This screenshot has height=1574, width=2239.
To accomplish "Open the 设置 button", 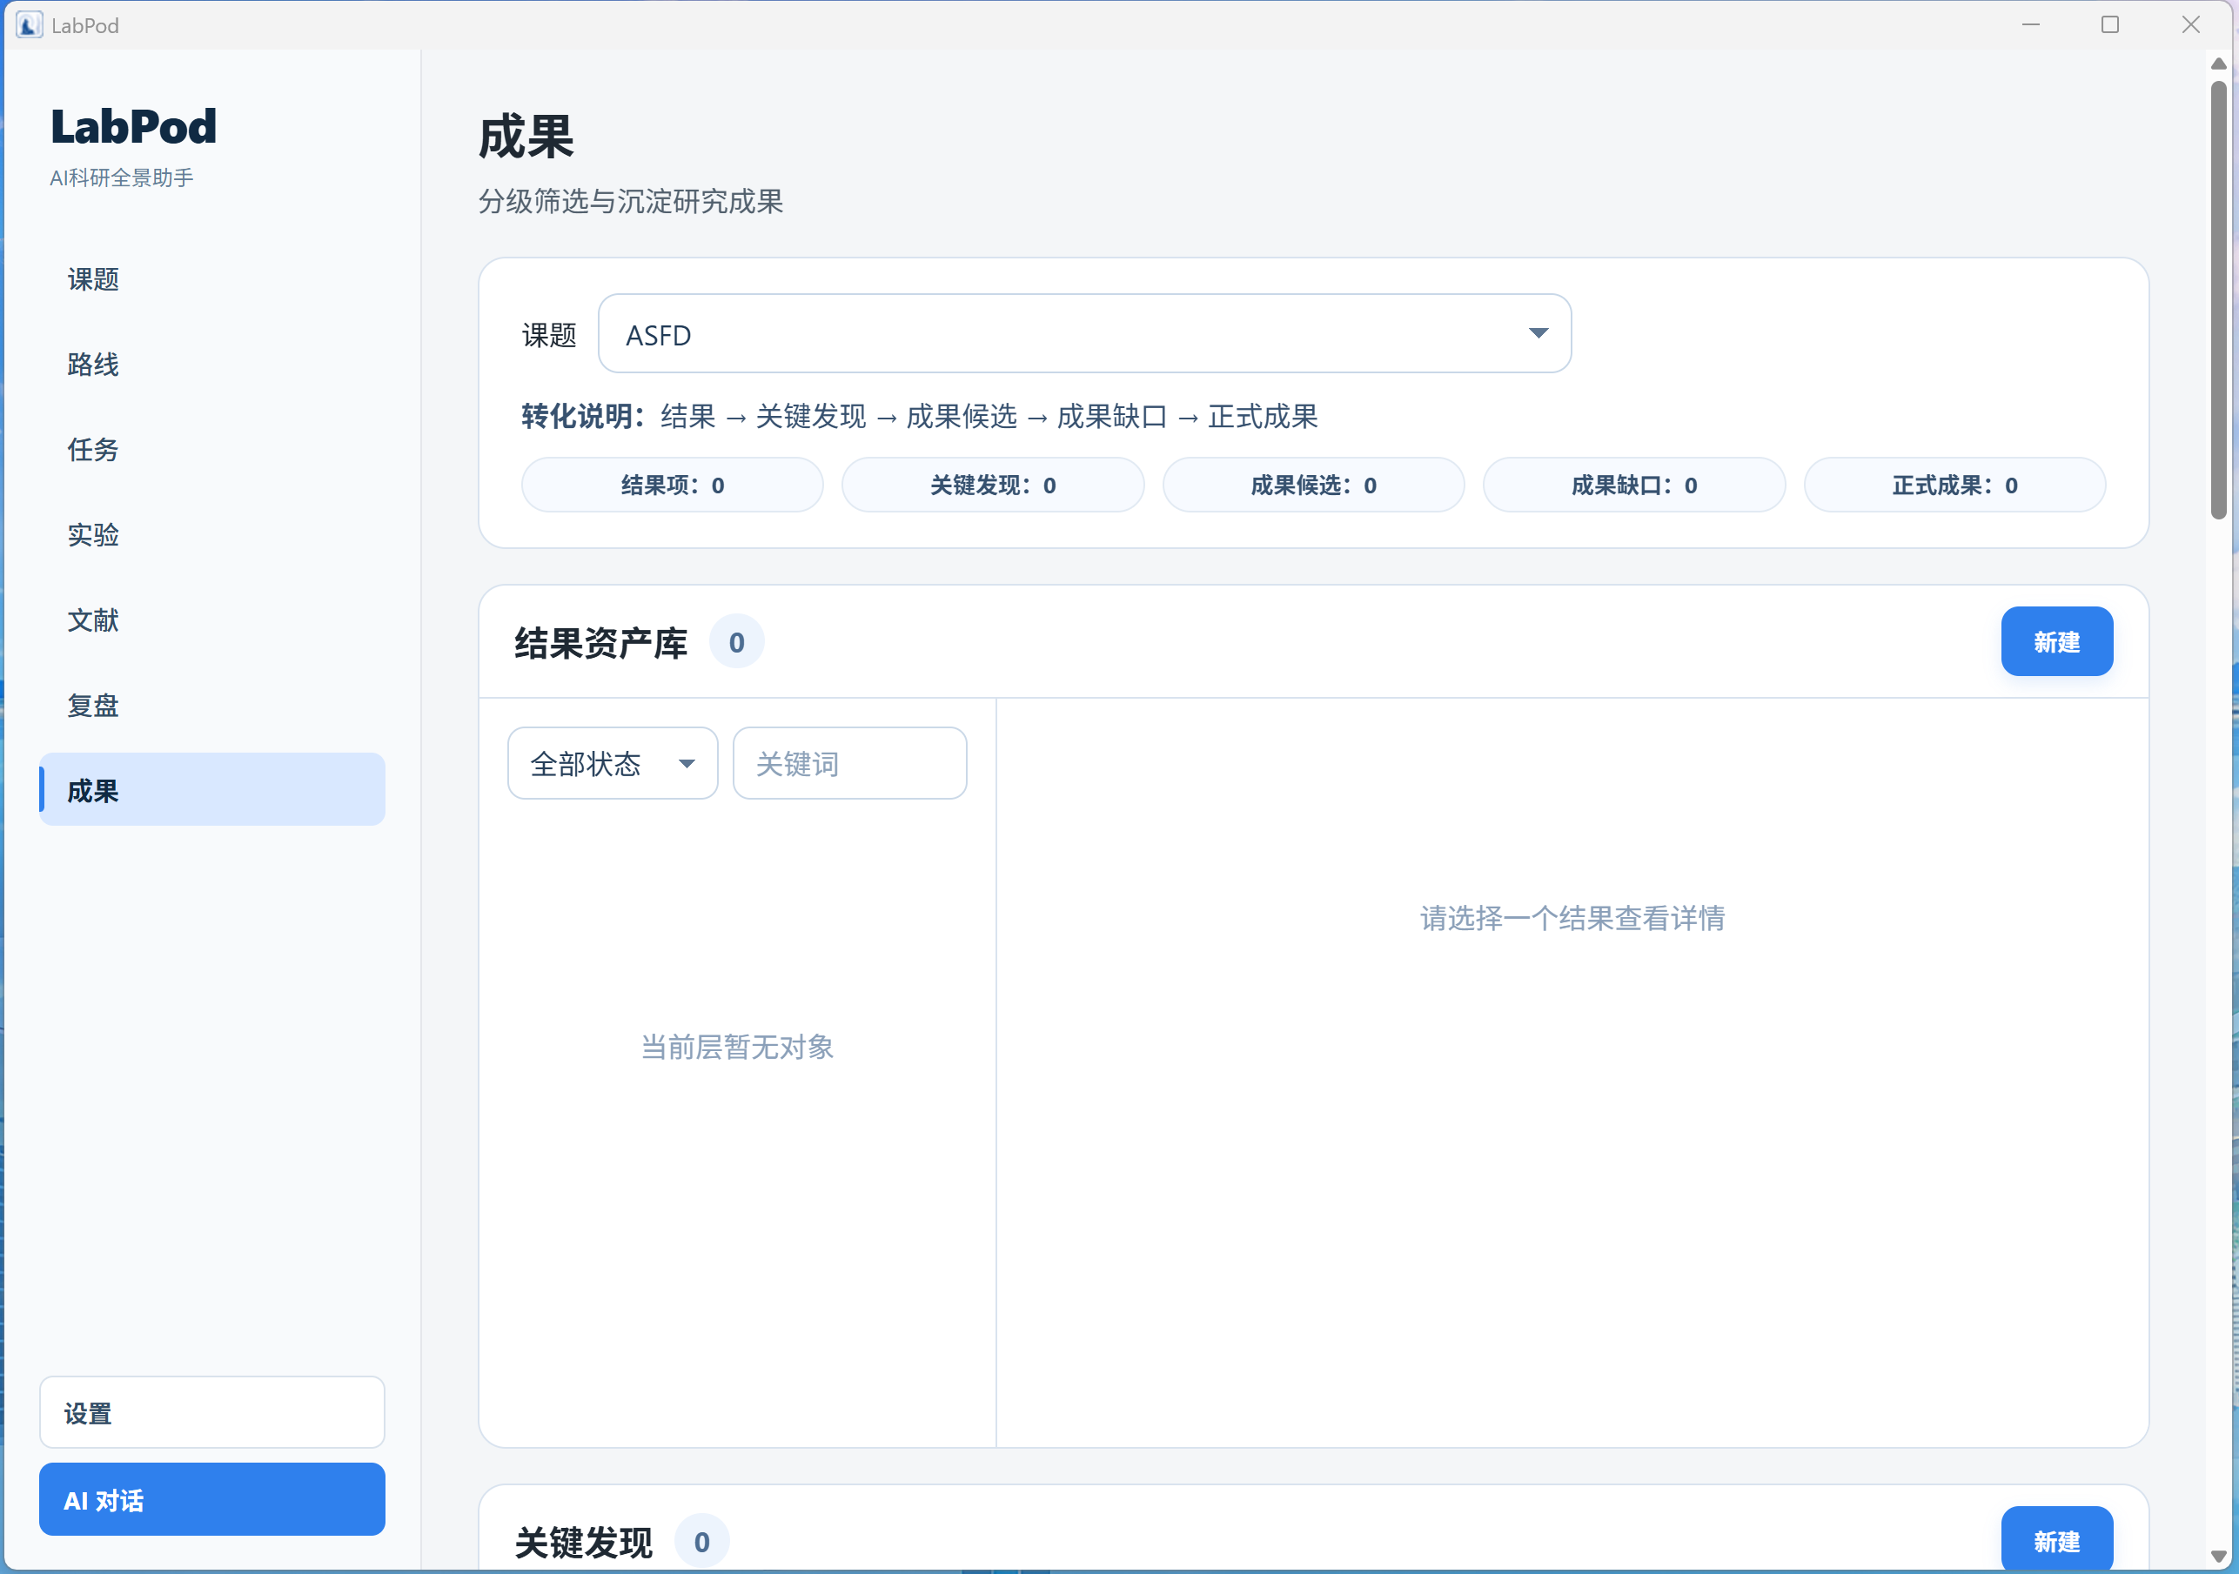I will [211, 1413].
